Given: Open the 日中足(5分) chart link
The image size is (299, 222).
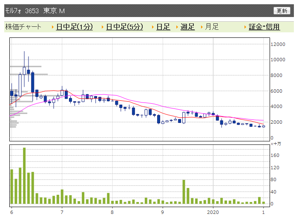Looking at the screenshot, I should [x=124, y=27].
